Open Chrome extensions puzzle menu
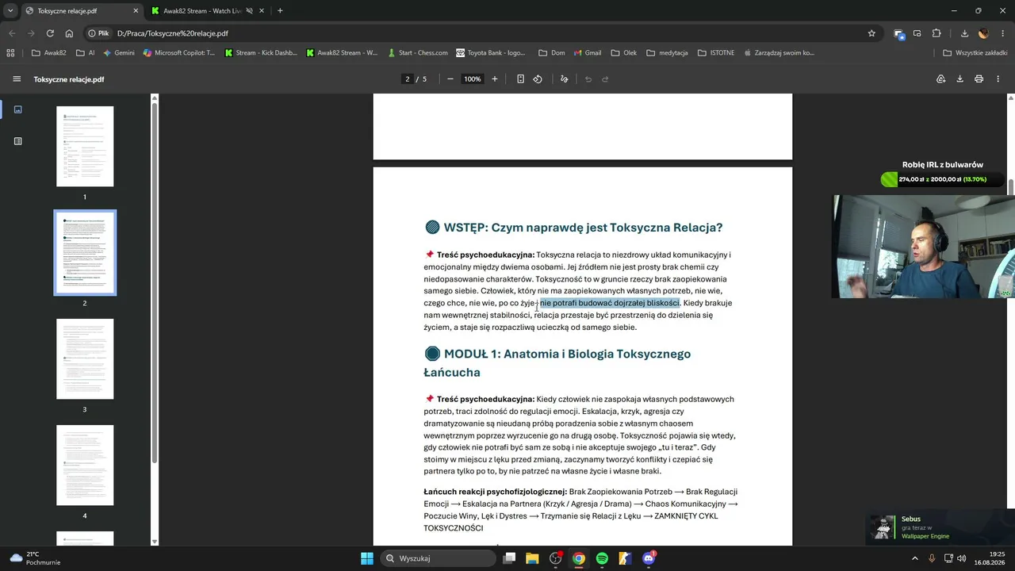Viewport: 1015px width, 571px height. click(936, 33)
